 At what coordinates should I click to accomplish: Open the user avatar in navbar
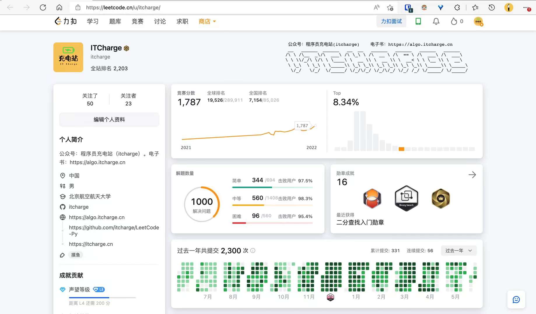point(478,21)
